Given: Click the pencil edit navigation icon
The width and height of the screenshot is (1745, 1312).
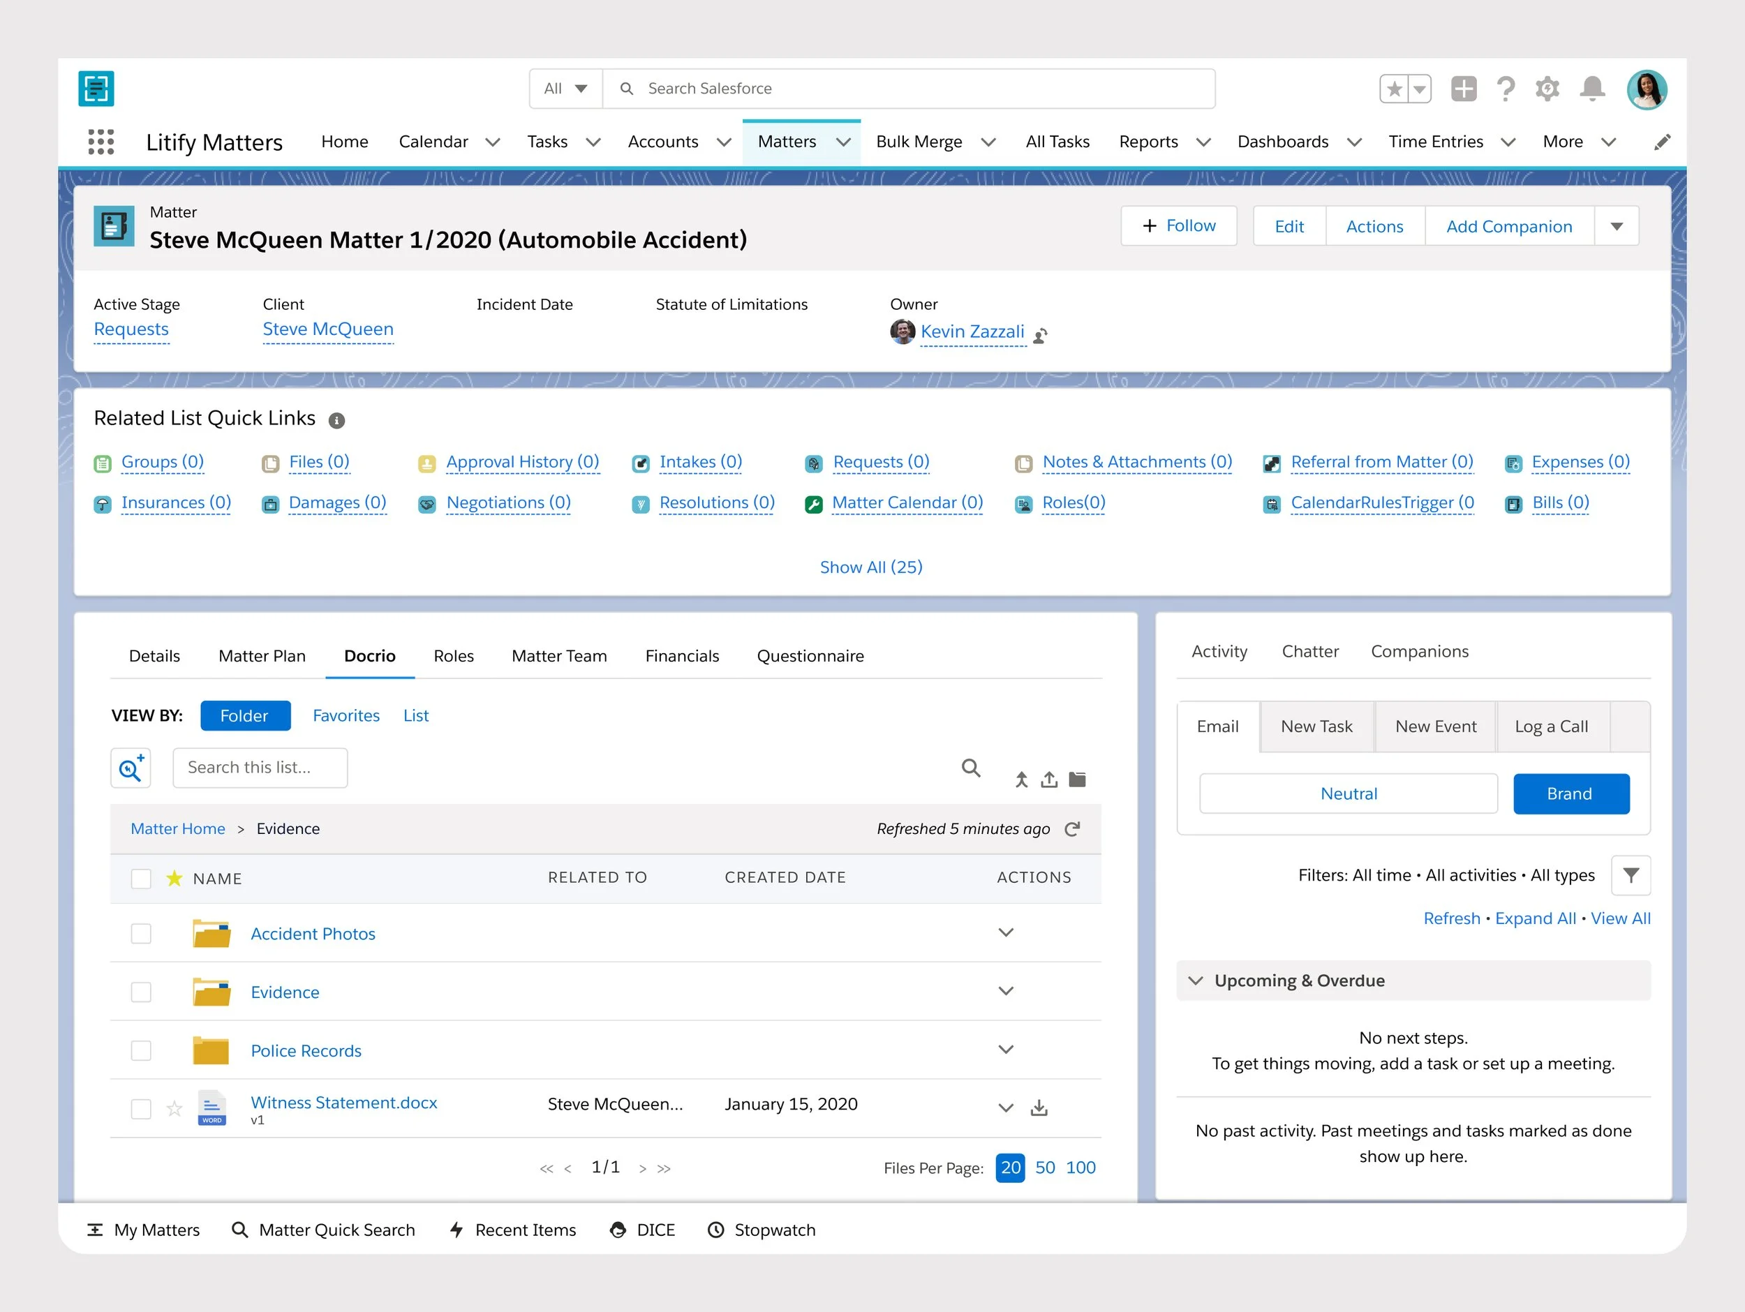Looking at the screenshot, I should click(x=1661, y=142).
